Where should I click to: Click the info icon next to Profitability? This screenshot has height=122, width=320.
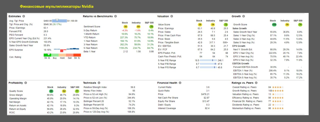(25, 83)
